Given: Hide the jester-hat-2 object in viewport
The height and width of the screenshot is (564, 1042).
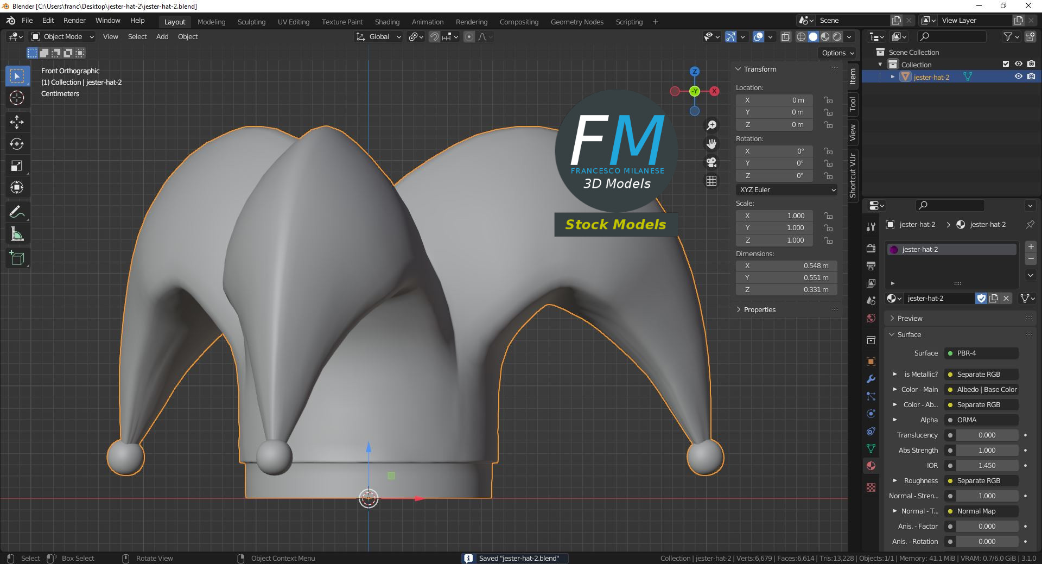Looking at the screenshot, I should pyautogui.click(x=1019, y=77).
